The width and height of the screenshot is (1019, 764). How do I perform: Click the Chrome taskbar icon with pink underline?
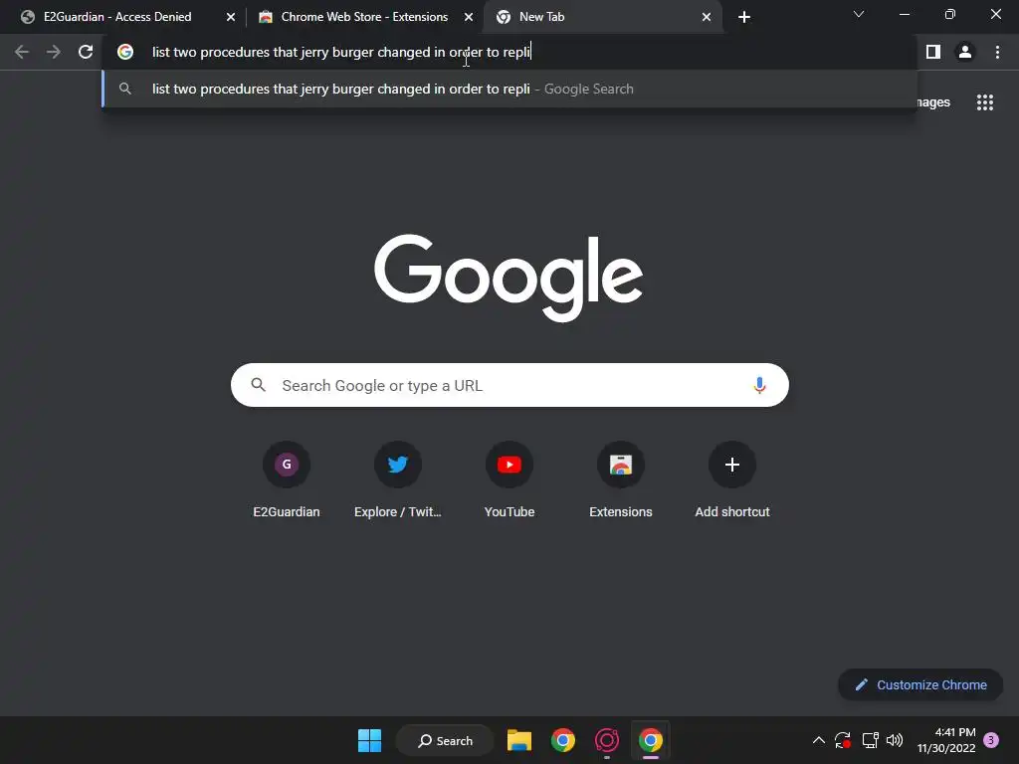[x=651, y=740]
